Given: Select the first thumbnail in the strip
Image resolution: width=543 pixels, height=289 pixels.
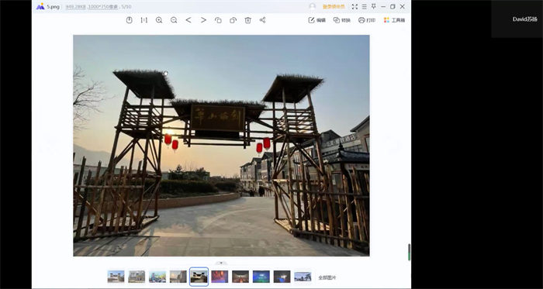Looking at the screenshot, I should tap(116, 277).
